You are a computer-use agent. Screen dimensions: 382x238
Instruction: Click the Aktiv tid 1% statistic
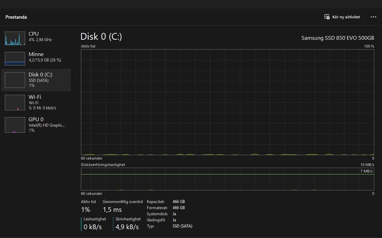click(86, 209)
